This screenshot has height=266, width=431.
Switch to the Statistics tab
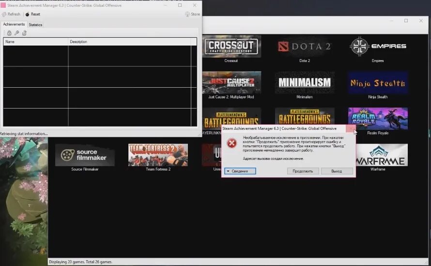point(35,25)
